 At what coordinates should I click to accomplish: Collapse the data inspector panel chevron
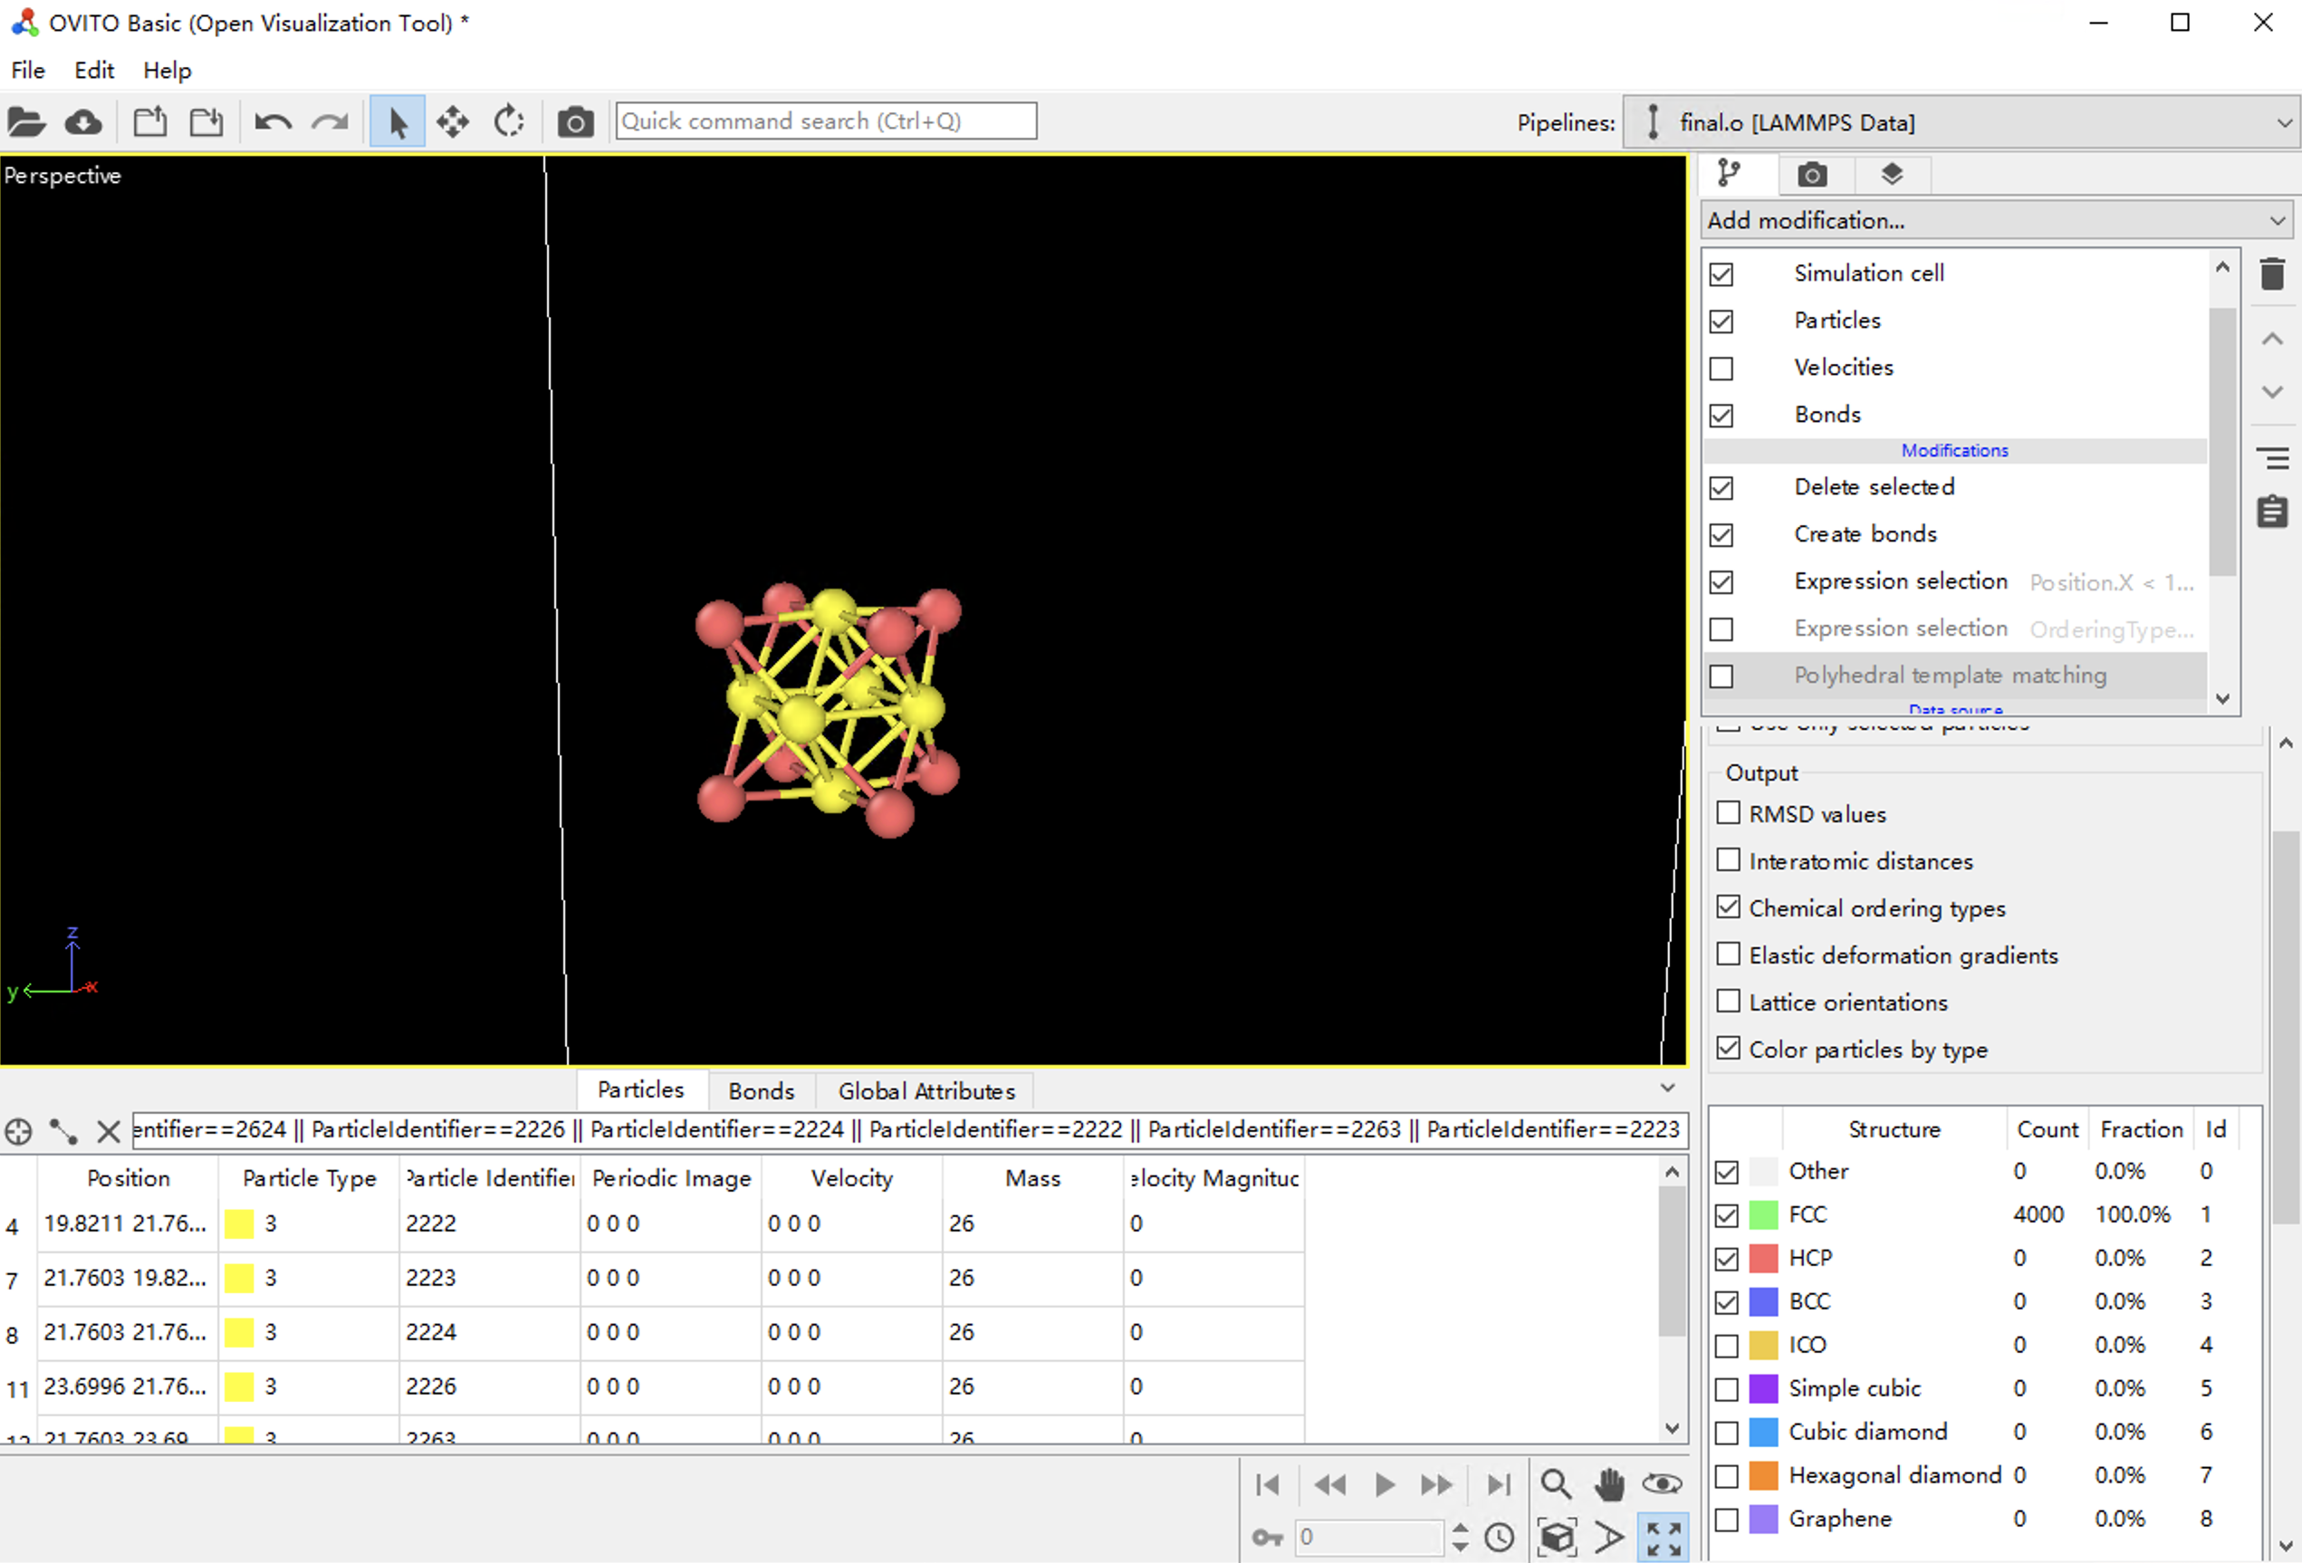point(1668,1088)
